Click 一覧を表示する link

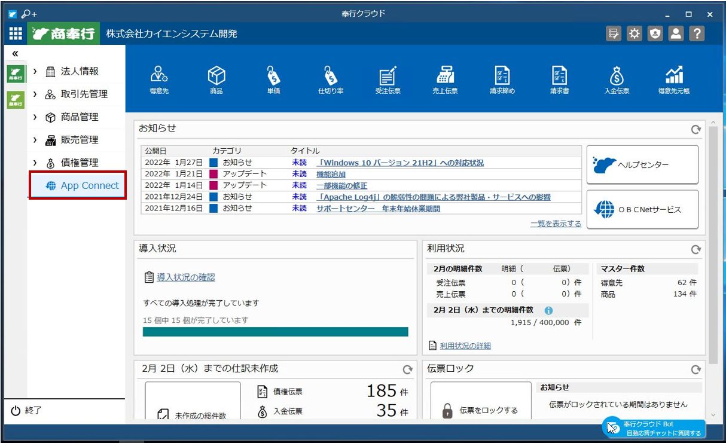tap(556, 224)
